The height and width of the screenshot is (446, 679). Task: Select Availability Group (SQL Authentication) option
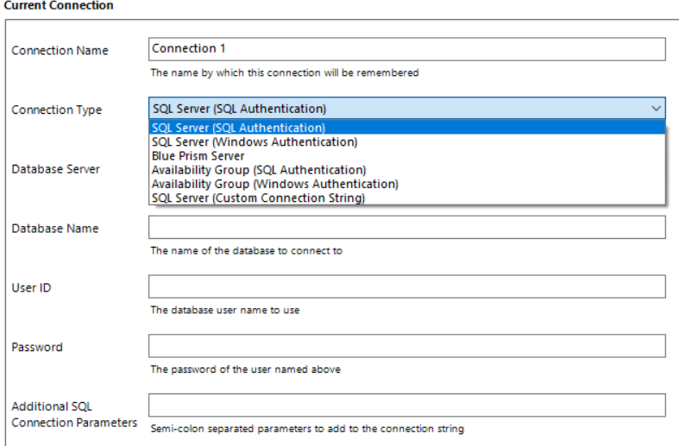click(259, 170)
